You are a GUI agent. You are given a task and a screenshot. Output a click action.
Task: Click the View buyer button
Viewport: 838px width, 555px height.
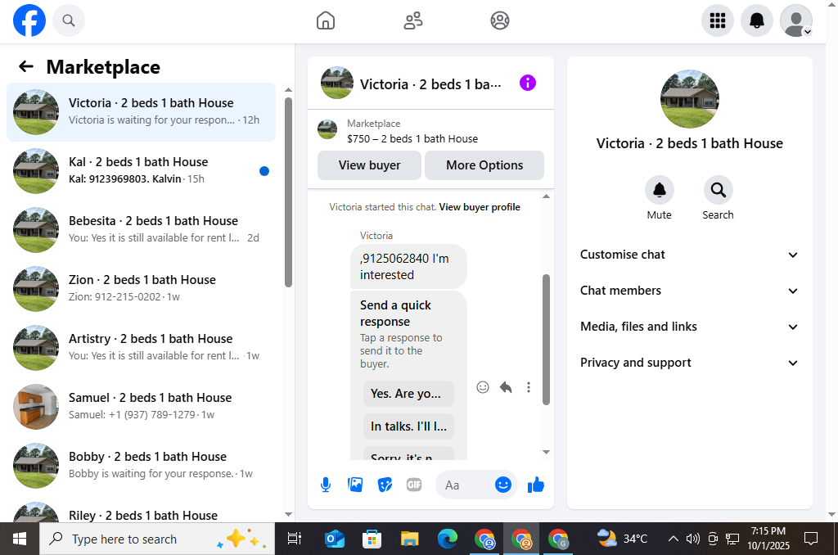coord(369,165)
